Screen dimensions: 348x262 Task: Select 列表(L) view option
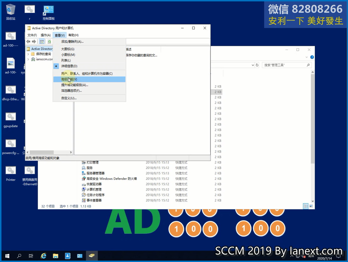tap(89, 60)
